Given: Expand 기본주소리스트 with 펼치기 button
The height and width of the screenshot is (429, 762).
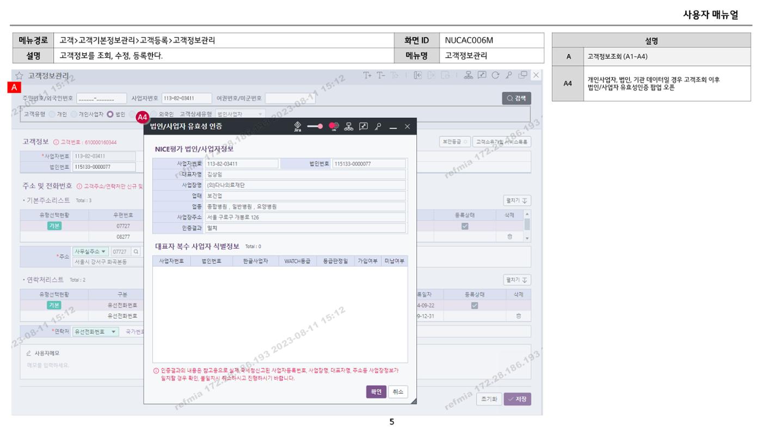Looking at the screenshot, I should coord(517,201).
